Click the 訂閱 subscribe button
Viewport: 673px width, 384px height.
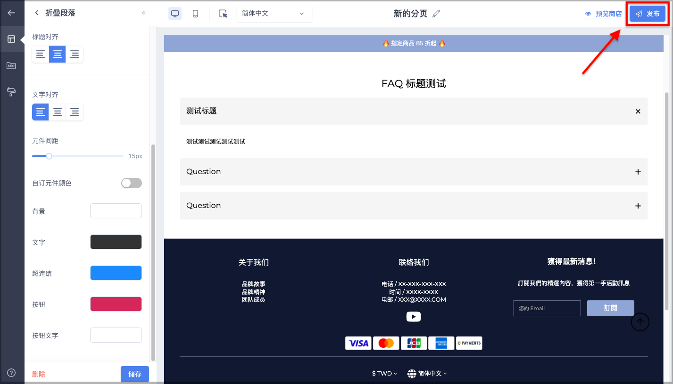click(x=611, y=308)
